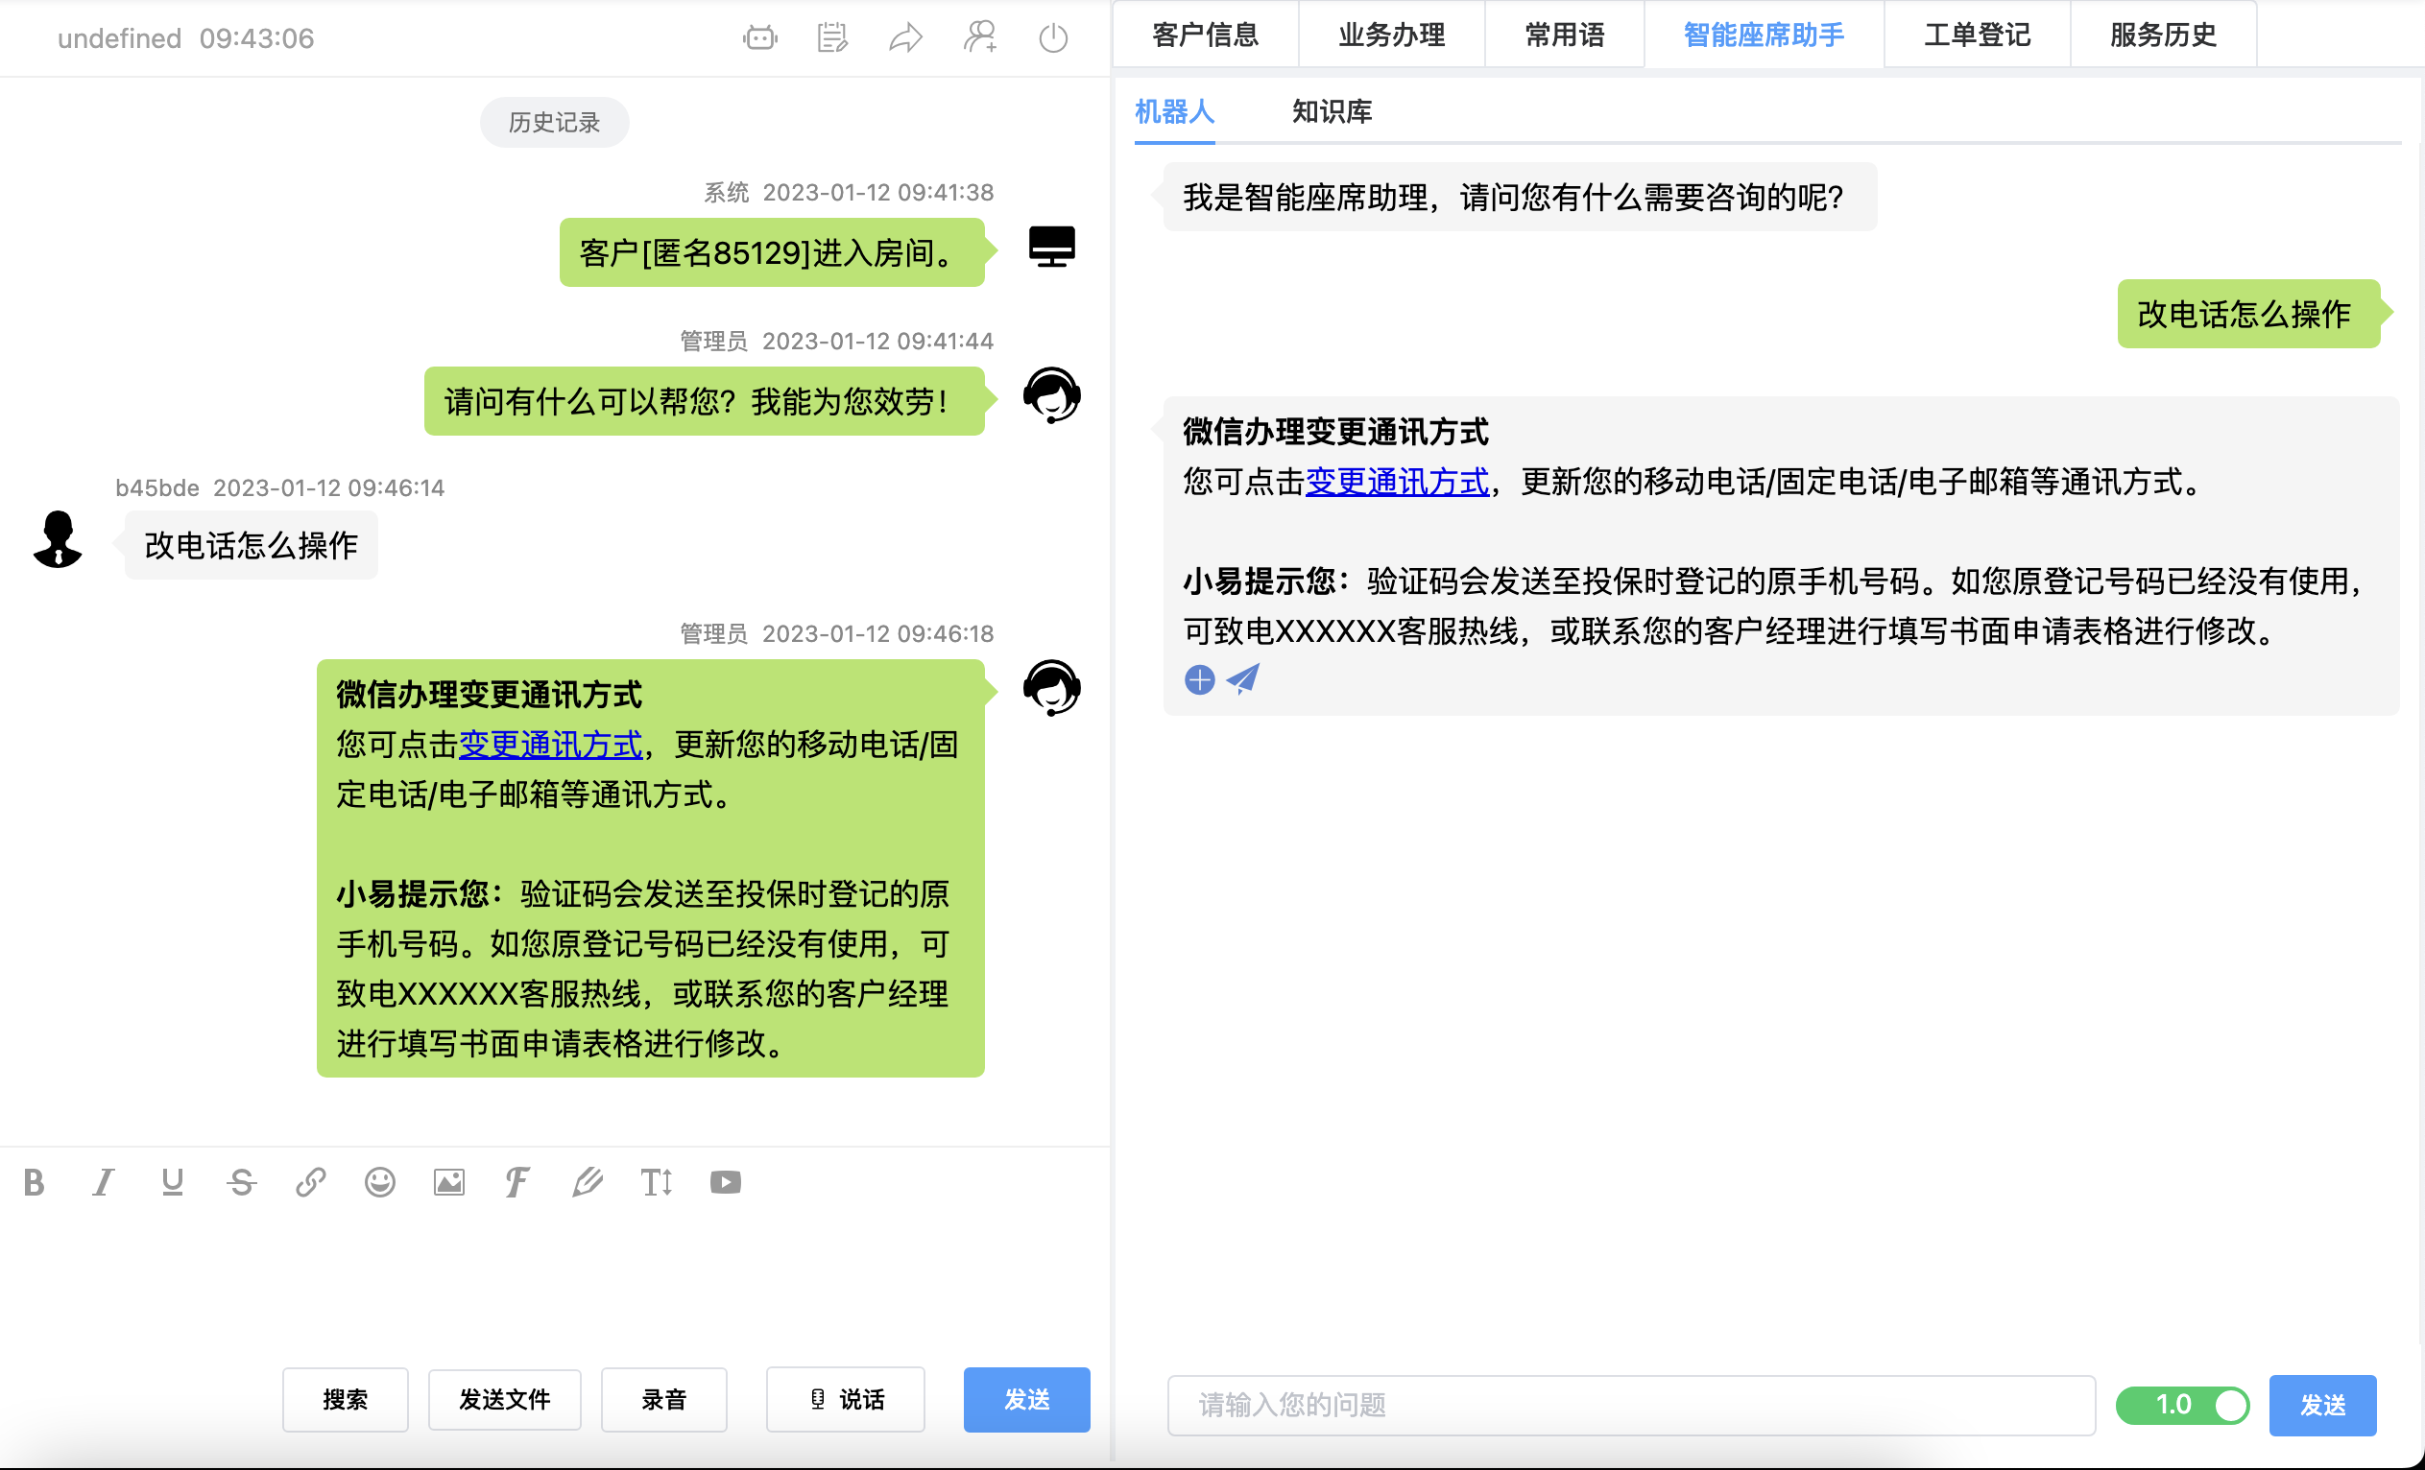Image resolution: width=2425 pixels, height=1470 pixels.
Task: Click the invite user icon in header
Action: point(979,37)
